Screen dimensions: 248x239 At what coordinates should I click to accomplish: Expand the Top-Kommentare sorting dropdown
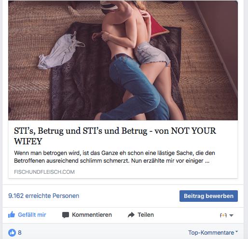(x=213, y=233)
